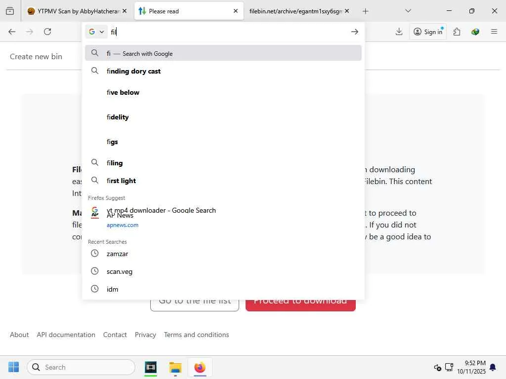The height and width of the screenshot is (379, 506).
Task: Pick the 'fidelity' search suggestion
Action: point(223,117)
